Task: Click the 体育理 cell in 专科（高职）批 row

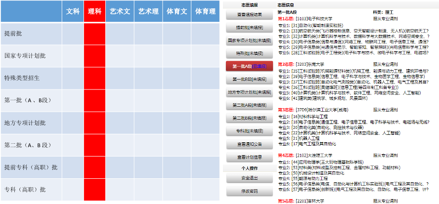Action: [206, 190]
